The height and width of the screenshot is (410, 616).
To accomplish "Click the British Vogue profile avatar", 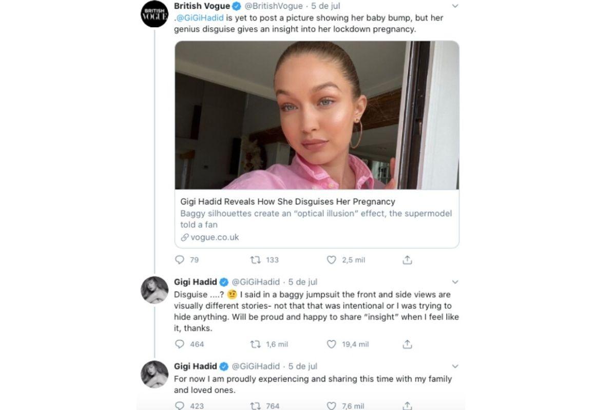I will point(155,14).
